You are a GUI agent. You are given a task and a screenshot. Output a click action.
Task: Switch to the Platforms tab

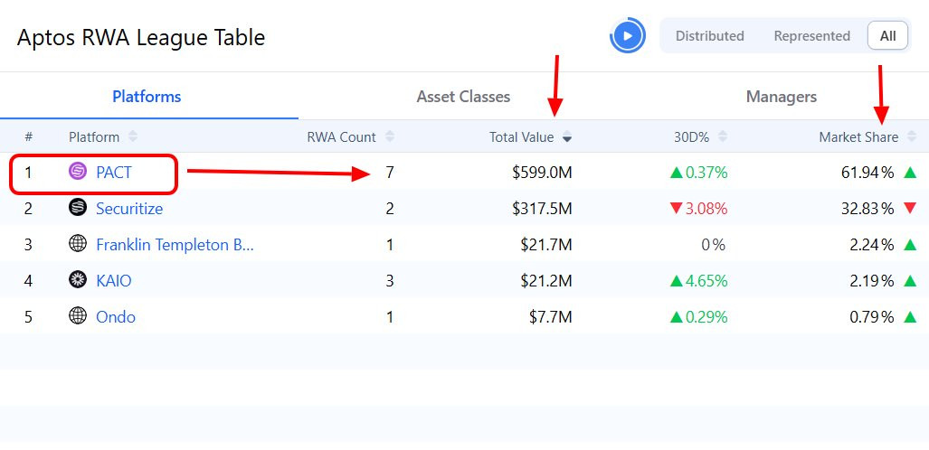click(x=147, y=97)
